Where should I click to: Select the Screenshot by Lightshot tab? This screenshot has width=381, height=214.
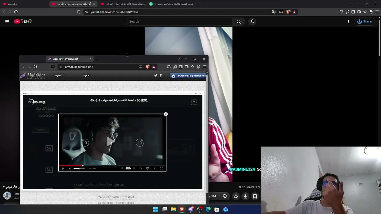(x=70, y=59)
